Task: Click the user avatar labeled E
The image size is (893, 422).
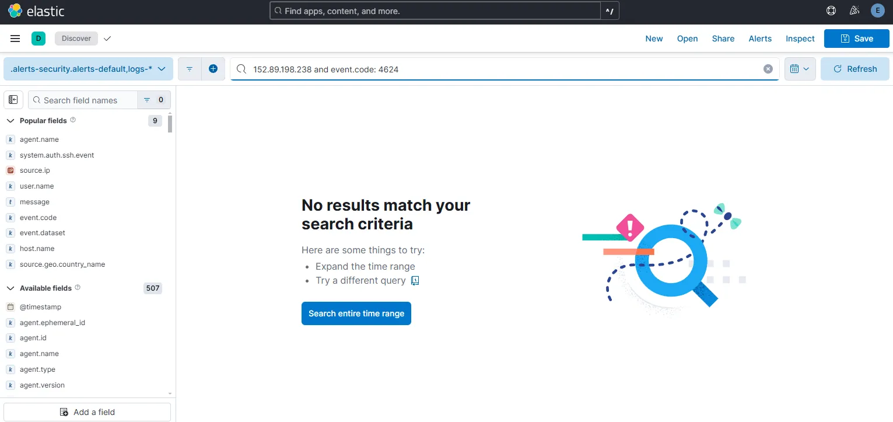Action: [877, 10]
